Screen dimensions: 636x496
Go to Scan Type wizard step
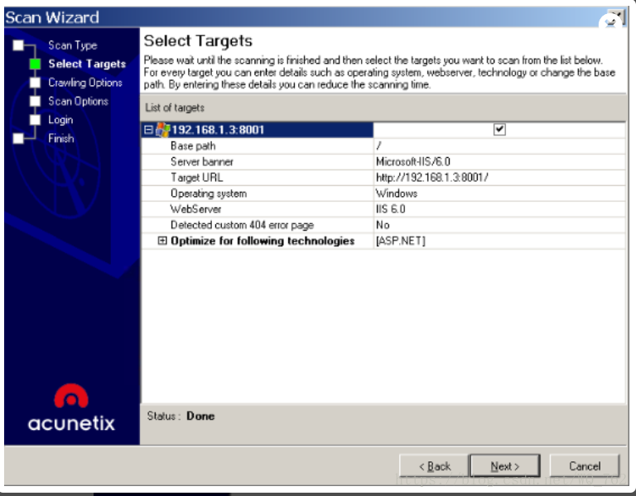click(73, 45)
